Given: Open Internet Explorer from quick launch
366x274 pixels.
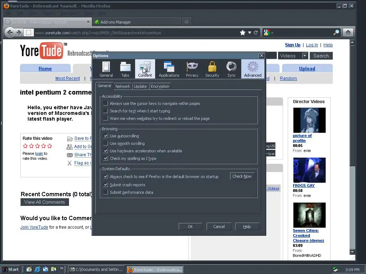Looking at the screenshot, I should (x=37, y=269).
